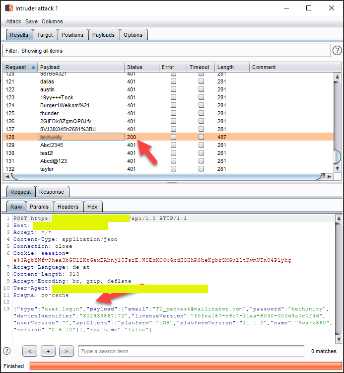
Task: Open the Hex view tab
Action: (92, 207)
